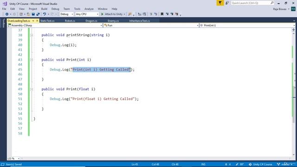Click the Send Feedback icon beside Quick Launch

(x=227, y=3)
